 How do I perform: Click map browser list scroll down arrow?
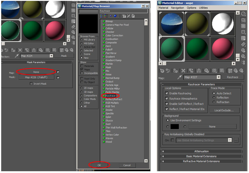click(146, 161)
